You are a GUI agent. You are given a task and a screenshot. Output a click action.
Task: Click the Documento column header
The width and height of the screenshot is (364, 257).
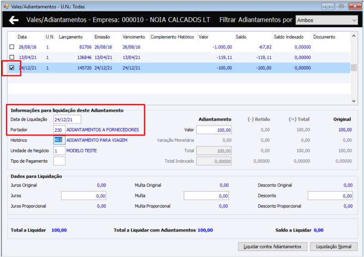coord(324,37)
